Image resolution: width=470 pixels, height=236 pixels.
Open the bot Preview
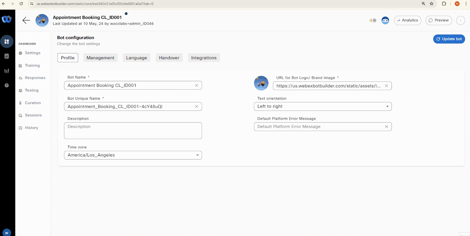(x=439, y=20)
